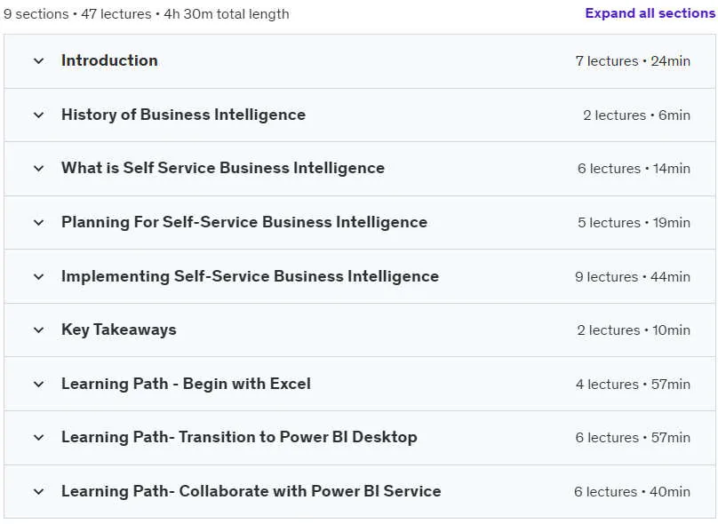Click chevron next to Begin with Excel
This screenshot has width=718, height=524.
coord(39,384)
